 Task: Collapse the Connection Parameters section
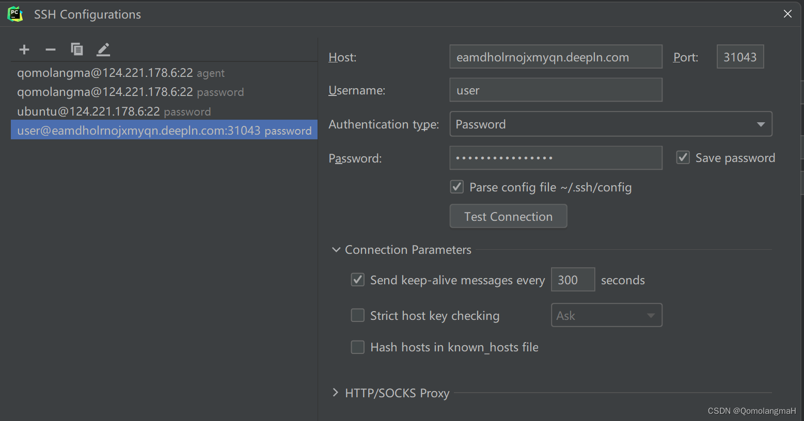tap(336, 249)
